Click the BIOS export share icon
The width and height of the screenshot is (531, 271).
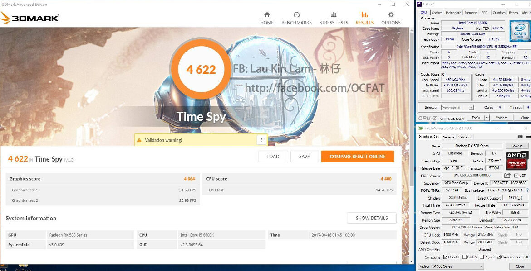coord(507,176)
